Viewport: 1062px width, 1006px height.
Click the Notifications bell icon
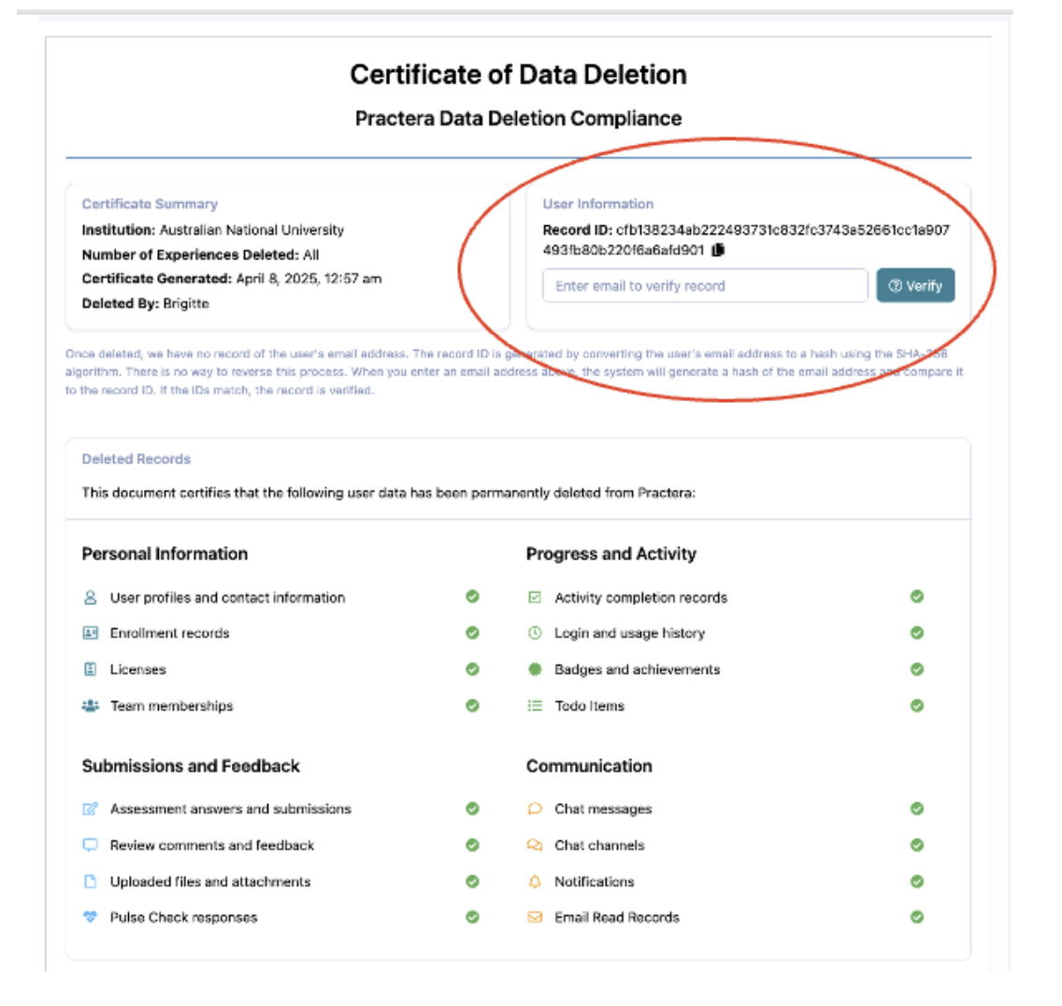[x=535, y=882]
